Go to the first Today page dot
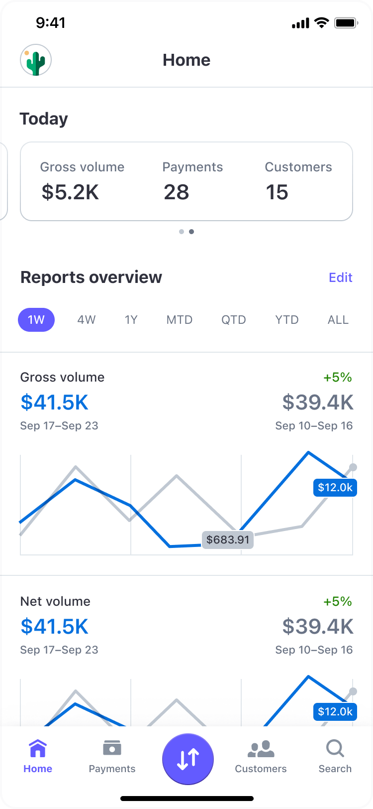373x809 pixels. coord(182,232)
